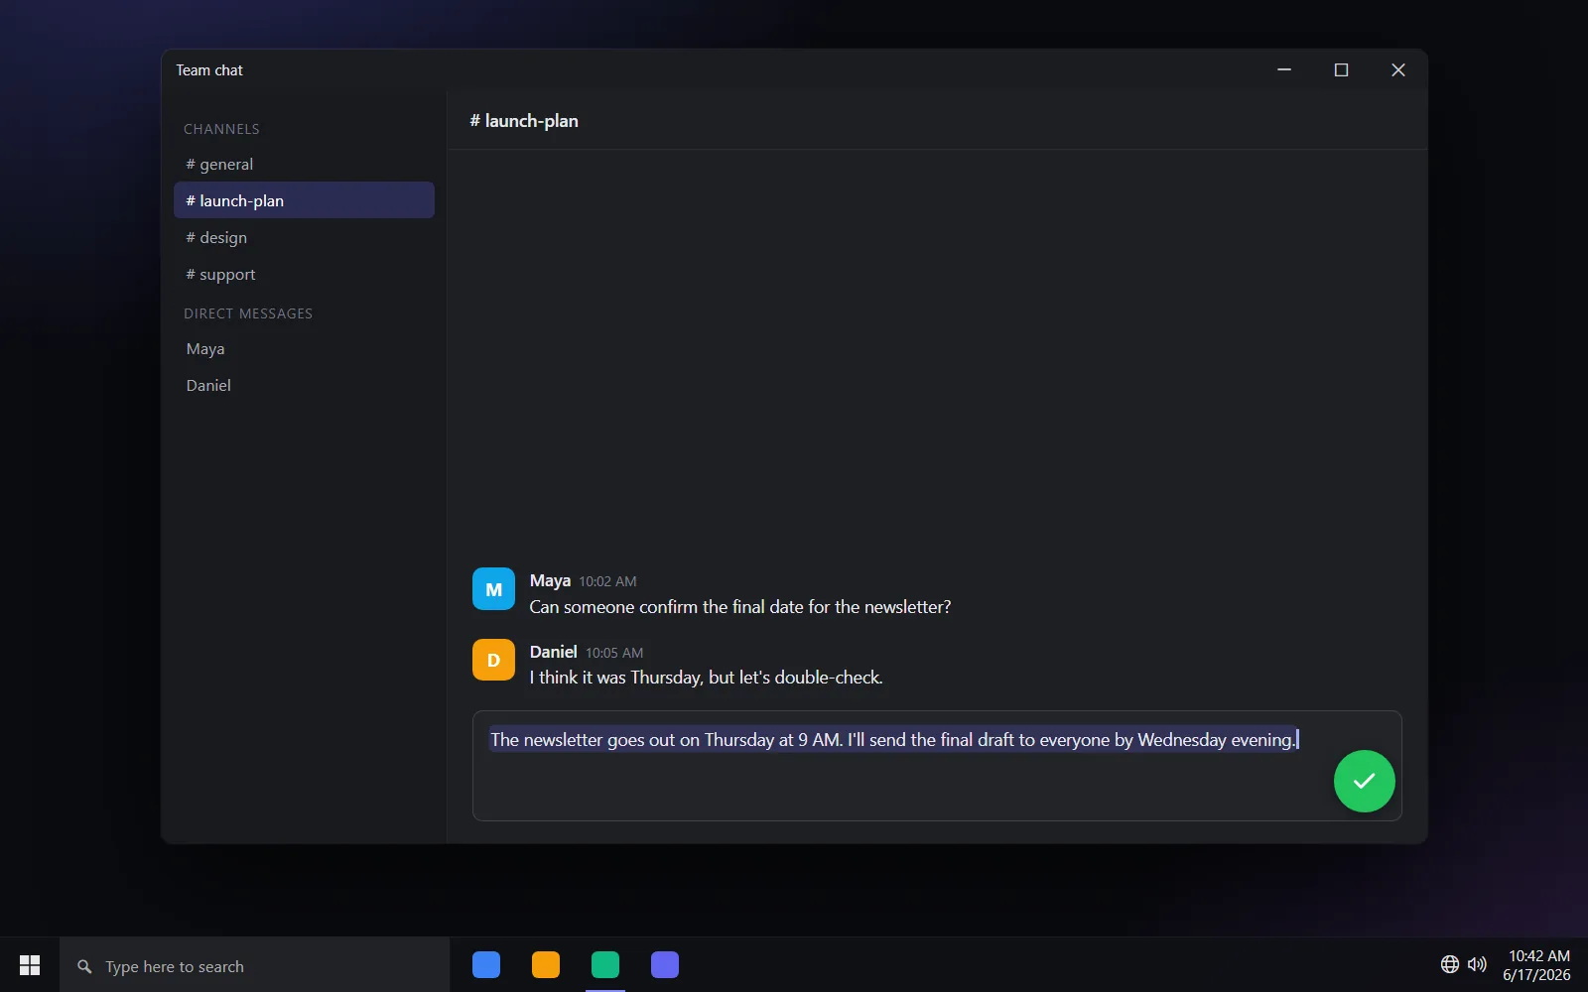Open network settings from the globe icon
The height and width of the screenshot is (992, 1588).
(x=1450, y=964)
